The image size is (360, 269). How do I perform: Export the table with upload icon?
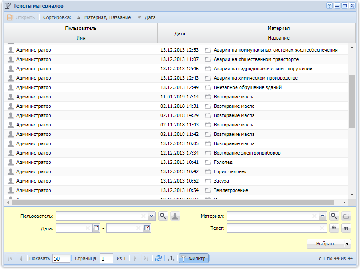point(171,258)
